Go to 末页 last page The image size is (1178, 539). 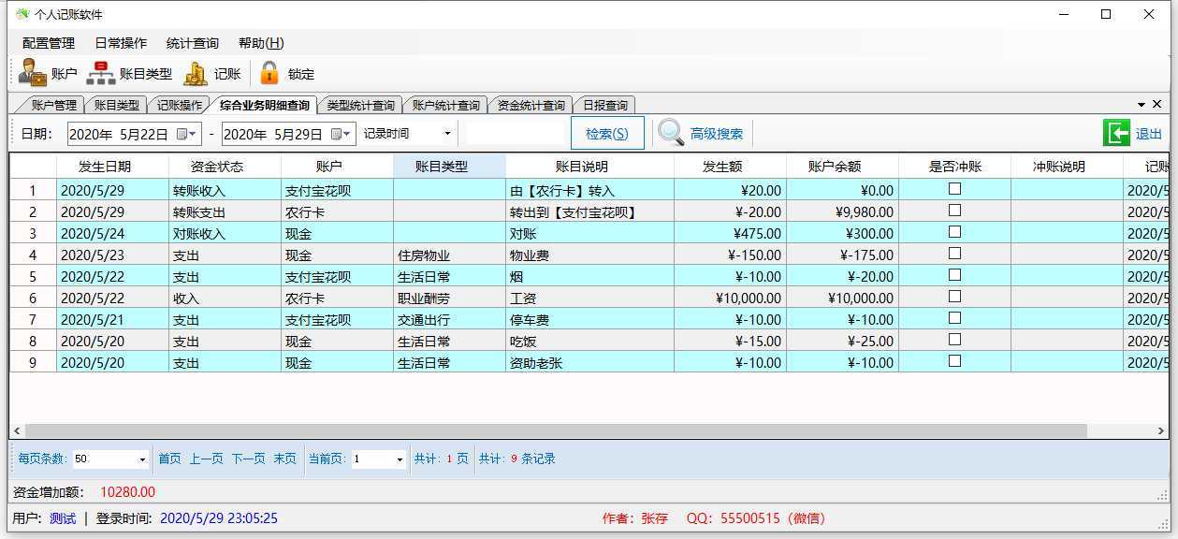(x=284, y=459)
